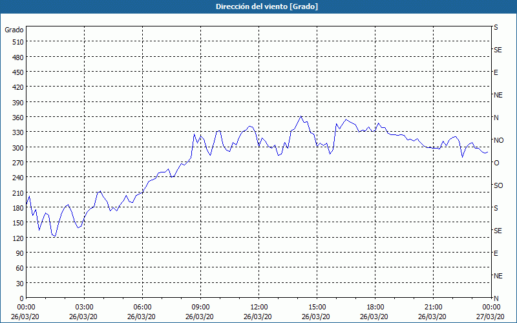Click the 90 degree axis label
Viewport: 517px width, 323px height.
[x=20, y=253]
